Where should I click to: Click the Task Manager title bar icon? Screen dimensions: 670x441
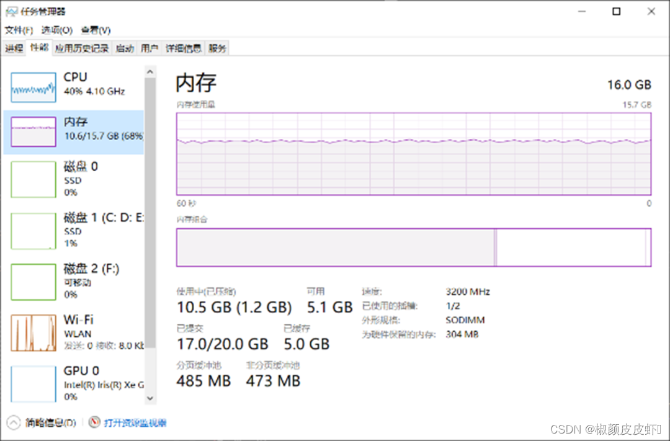pos(12,12)
